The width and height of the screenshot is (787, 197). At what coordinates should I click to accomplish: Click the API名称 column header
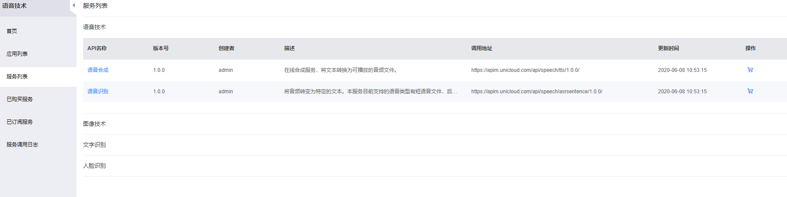[97, 48]
